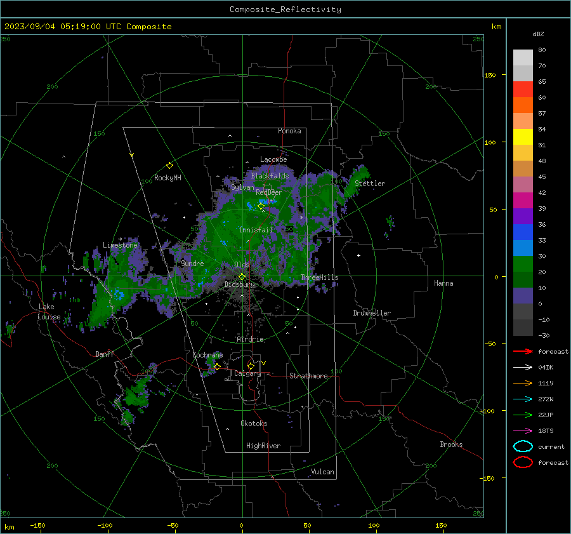
Task: Click the orange 111V arrow icon
Action: click(523, 383)
